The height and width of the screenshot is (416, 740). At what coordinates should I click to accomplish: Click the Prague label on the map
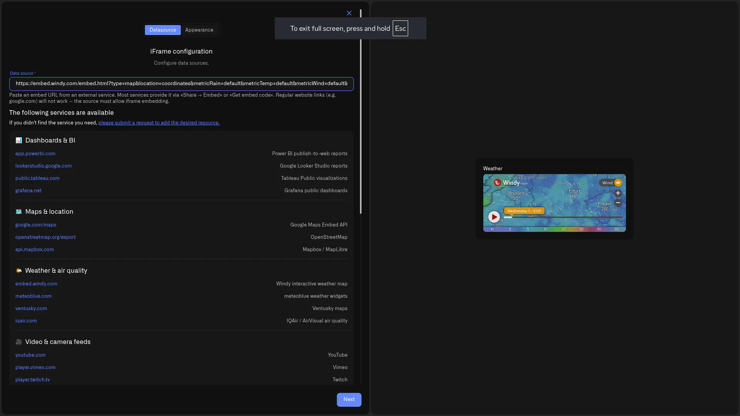(604, 203)
